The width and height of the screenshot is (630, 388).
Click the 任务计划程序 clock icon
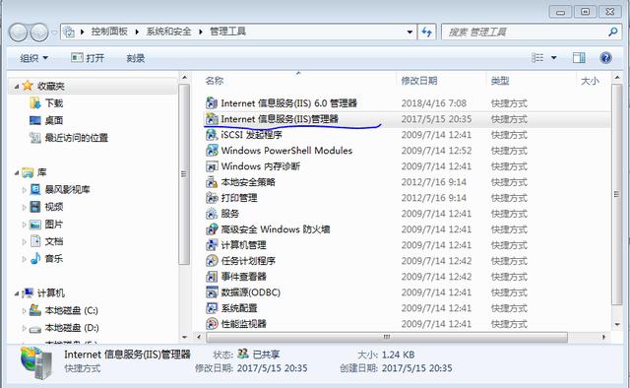pyautogui.click(x=212, y=261)
